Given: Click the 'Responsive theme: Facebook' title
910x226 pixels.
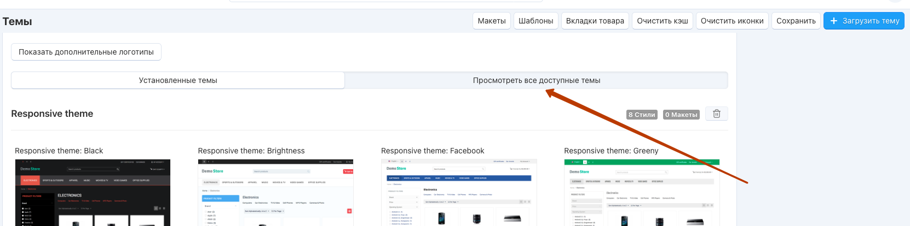Looking at the screenshot, I should (433, 151).
